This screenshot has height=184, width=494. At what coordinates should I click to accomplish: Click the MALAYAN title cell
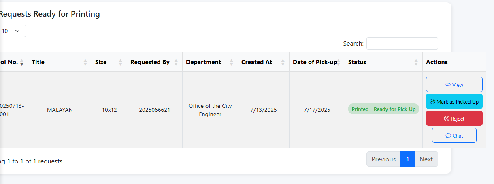click(x=60, y=110)
